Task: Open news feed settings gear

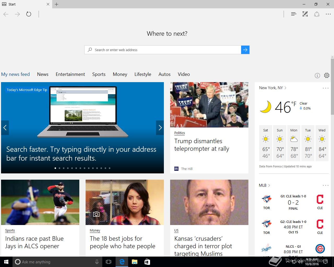Action: (327, 75)
